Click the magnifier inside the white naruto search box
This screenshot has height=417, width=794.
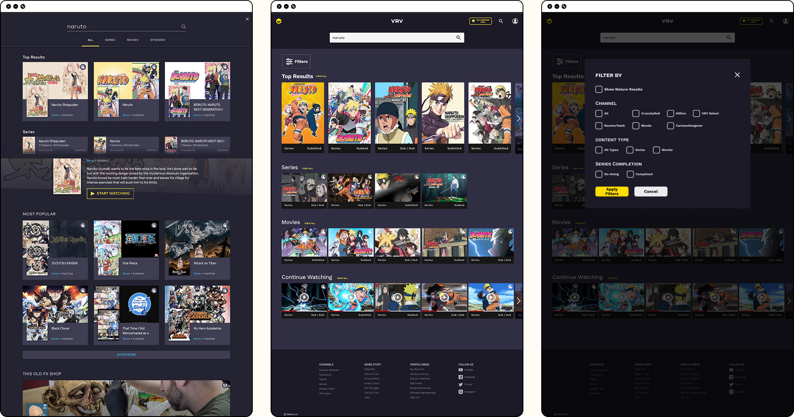click(458, 37)
